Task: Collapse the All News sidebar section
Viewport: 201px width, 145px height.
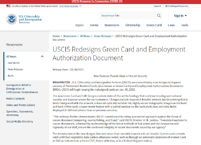Action: tap(42, 56)
